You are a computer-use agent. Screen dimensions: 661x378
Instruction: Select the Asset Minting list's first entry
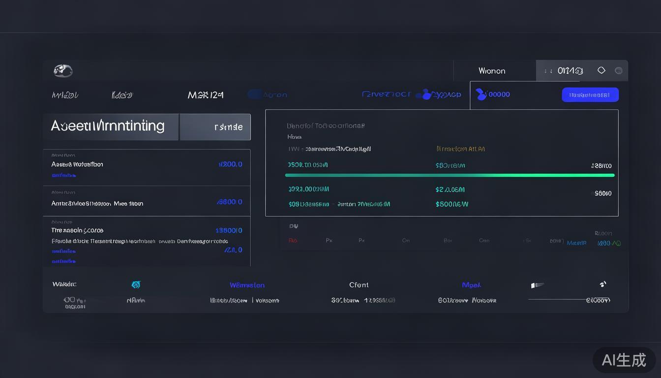click(146, 167)
